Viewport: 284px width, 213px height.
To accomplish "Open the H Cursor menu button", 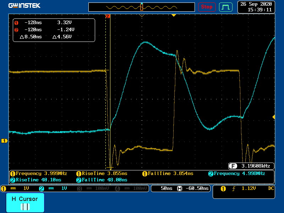I will tap(25, 203).
